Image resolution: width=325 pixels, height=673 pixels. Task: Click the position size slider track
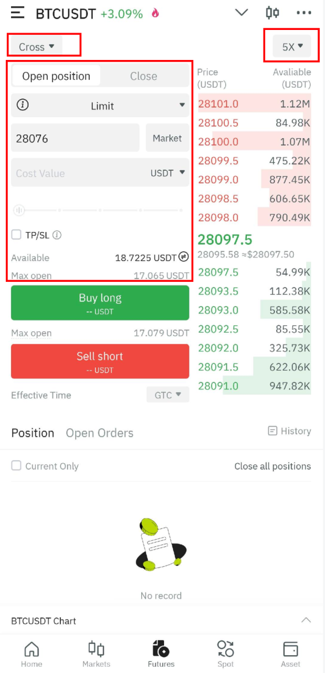(x=100, y=210)
